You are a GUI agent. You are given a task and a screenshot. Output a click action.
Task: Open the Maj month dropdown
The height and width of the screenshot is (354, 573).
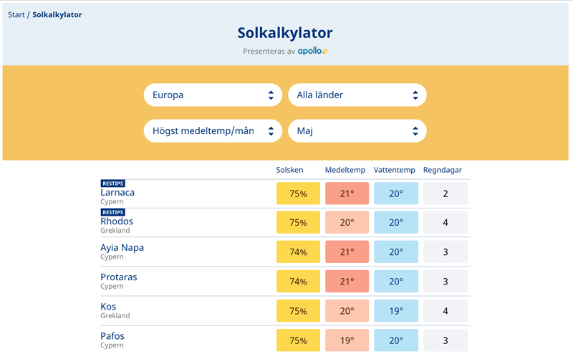(x=357, y=131)
